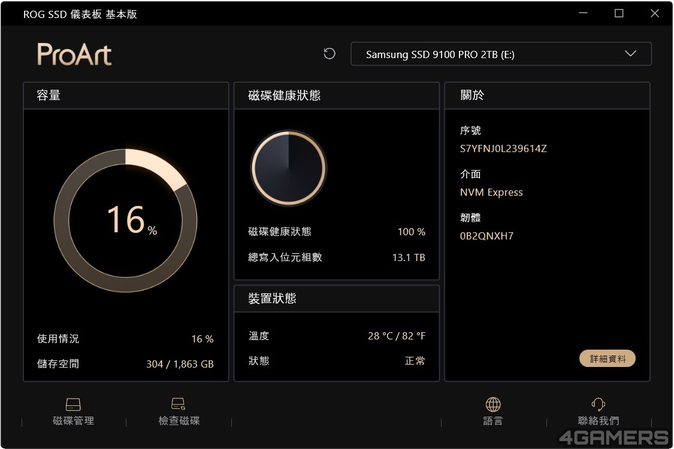Close the ROG SSD dashboard window

tap(655, 13)
